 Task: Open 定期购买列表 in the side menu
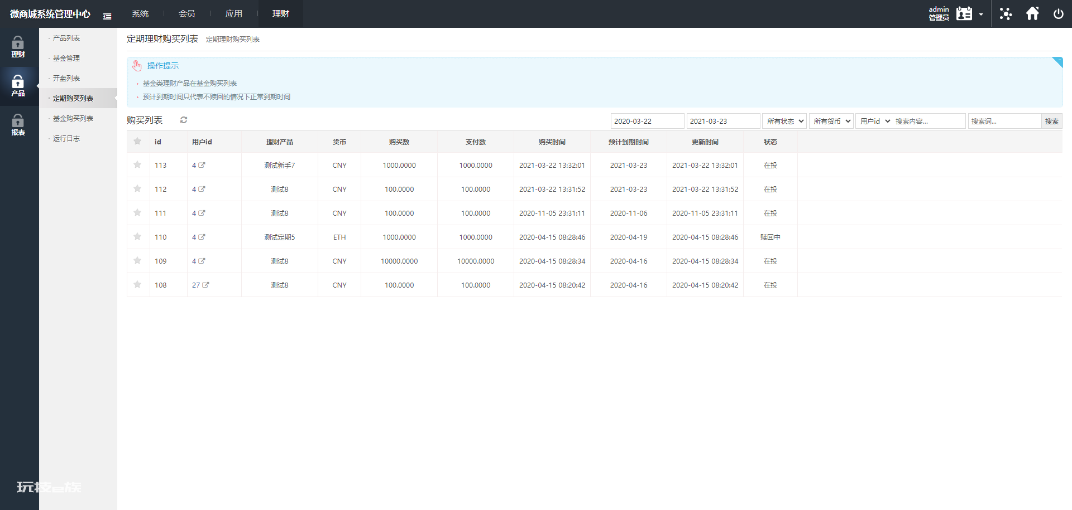pos(73,98)
